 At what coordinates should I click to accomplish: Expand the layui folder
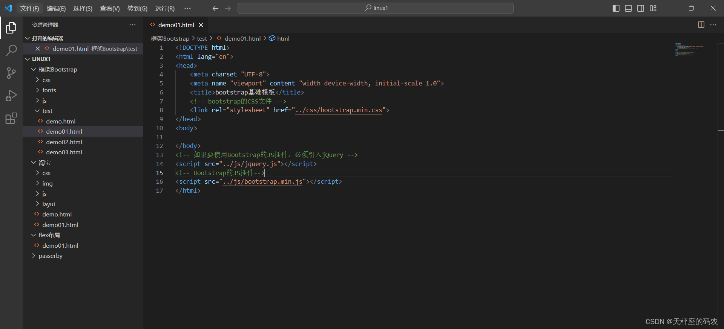(83, 204)
